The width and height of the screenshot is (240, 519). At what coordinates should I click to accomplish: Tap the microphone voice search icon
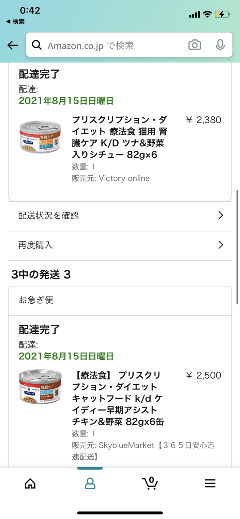(x=220, y=45)
